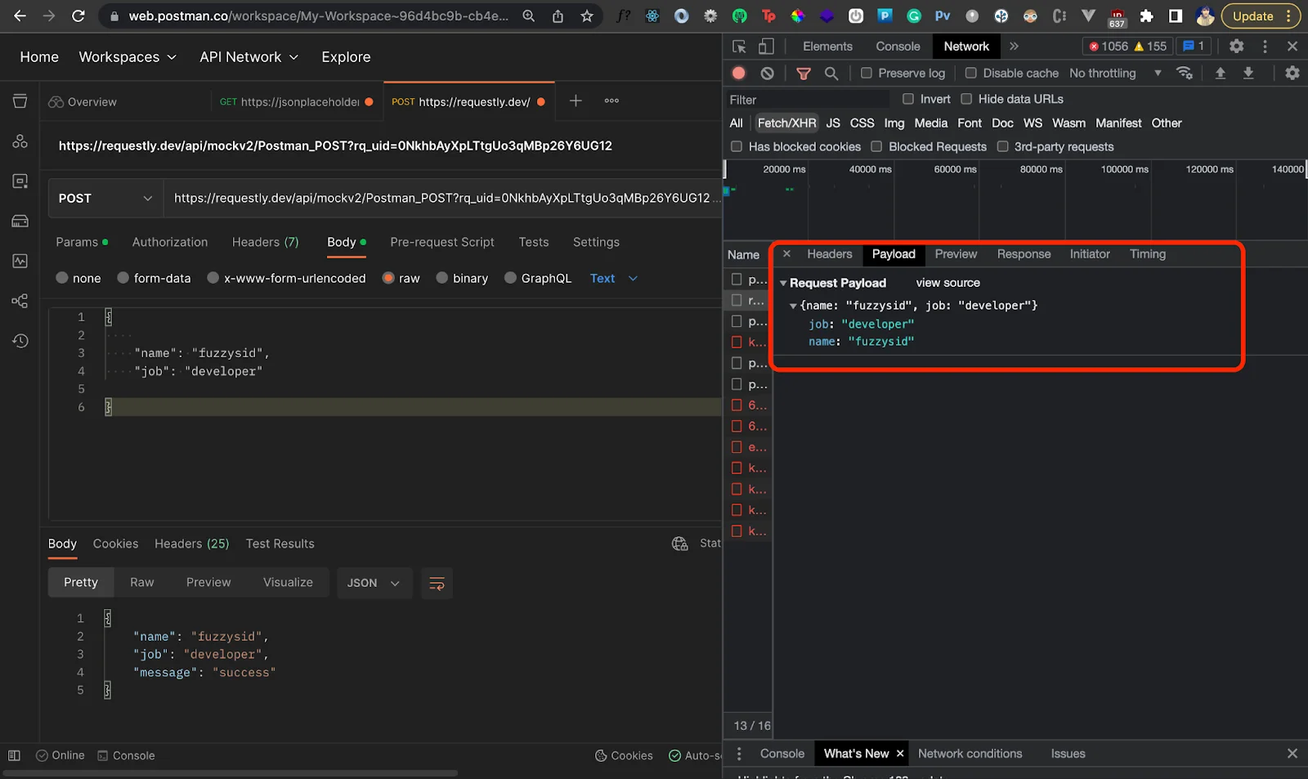Viewport: 1308px width, 779px height.
Task: Add a new request tab with plus icon
Action: [x=576, y=101]
